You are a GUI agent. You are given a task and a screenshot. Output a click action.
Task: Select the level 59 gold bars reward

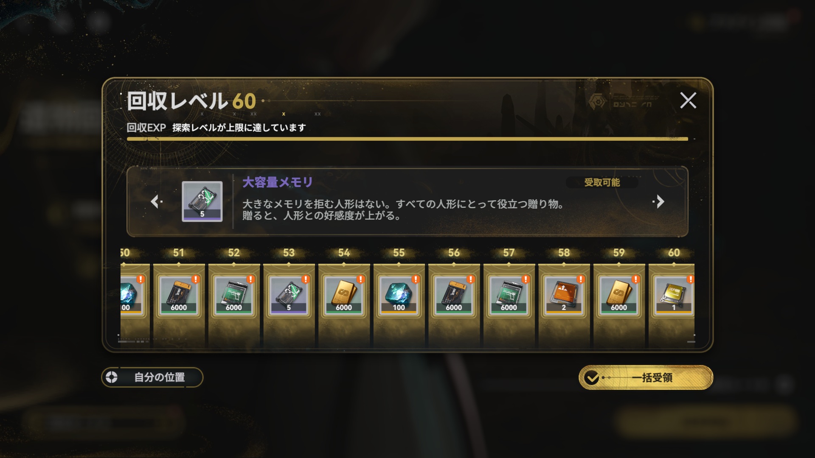(x=619, y=295)
